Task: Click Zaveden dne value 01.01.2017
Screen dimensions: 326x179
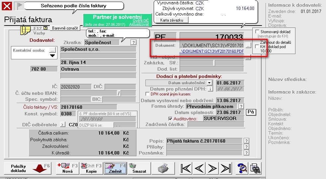Action: 311,11
